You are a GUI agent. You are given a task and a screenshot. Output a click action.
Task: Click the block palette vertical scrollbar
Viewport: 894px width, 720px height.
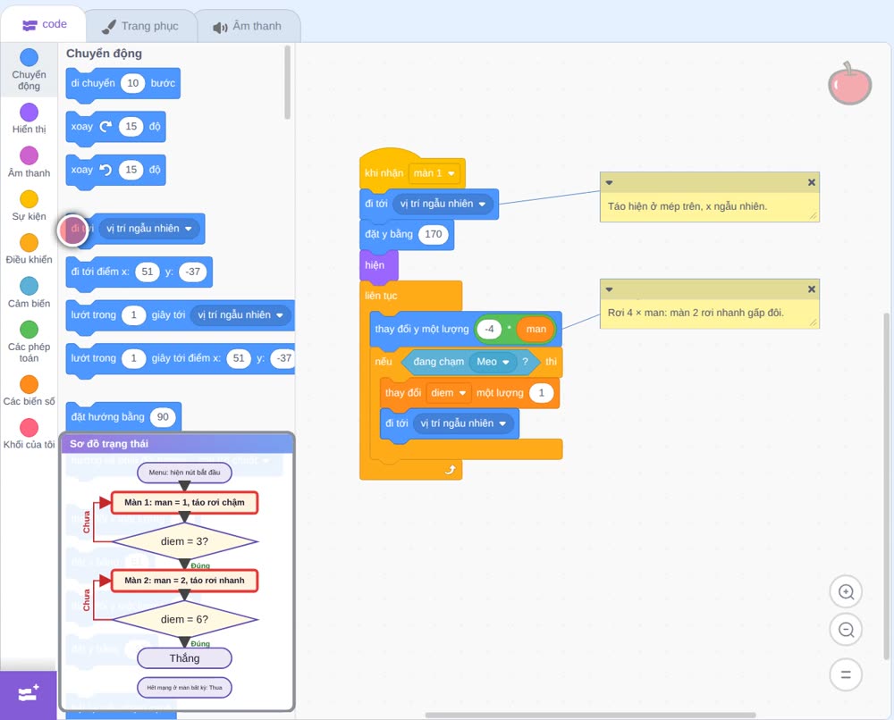click(287, 82)
